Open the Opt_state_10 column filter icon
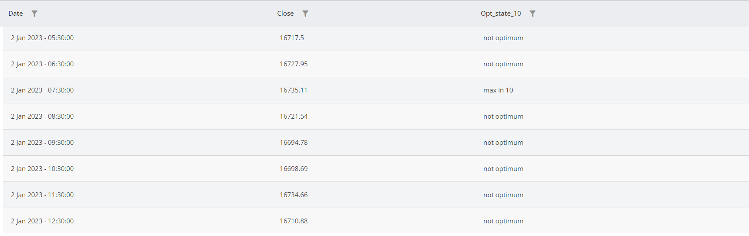This screenshot has width=749, height=236. pos(533,14)
